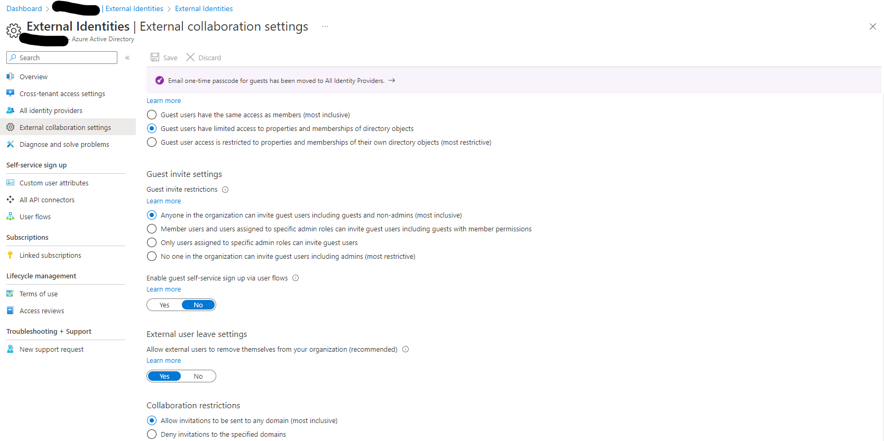
Task: Select Cross-tenant access settings in the sidebar
Action: 62,93
